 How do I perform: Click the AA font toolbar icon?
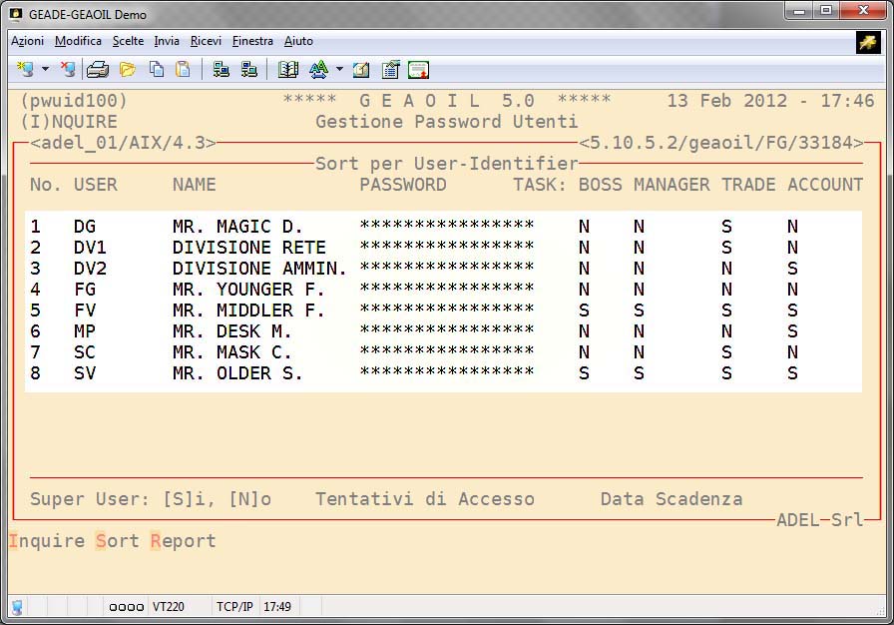point(318,70)
